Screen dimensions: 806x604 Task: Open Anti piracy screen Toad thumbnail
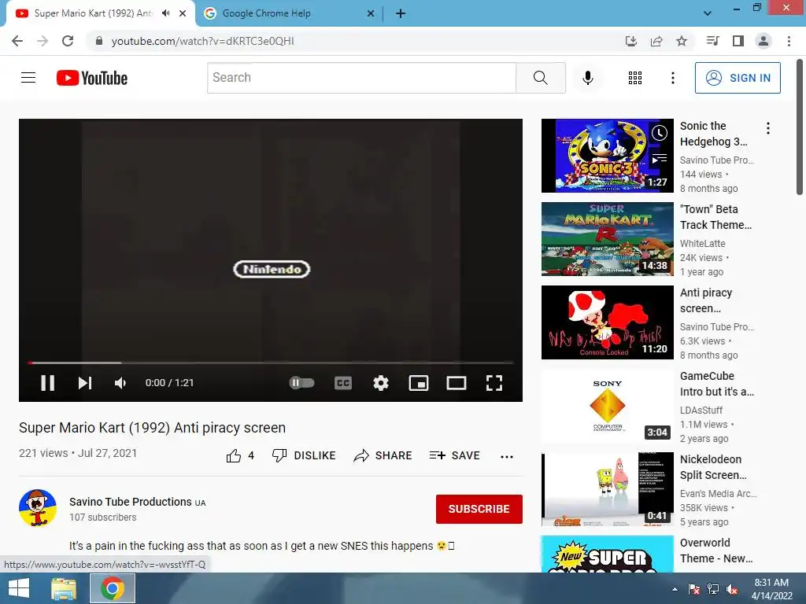coord(607,322)
